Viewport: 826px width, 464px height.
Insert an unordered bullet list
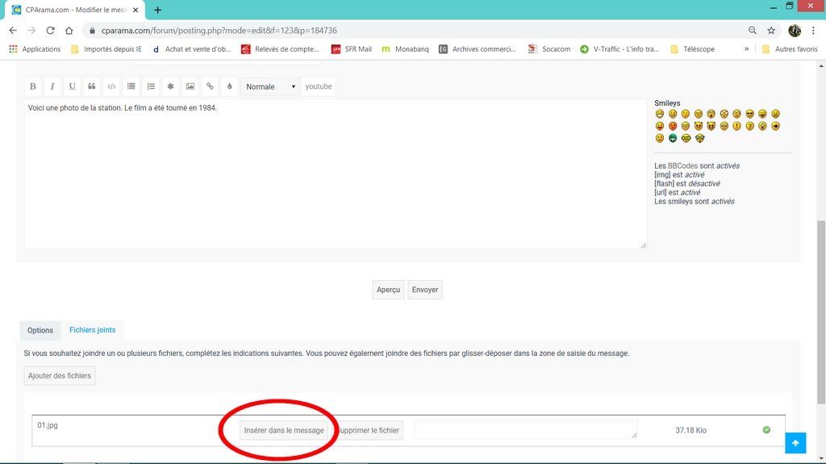131,86
